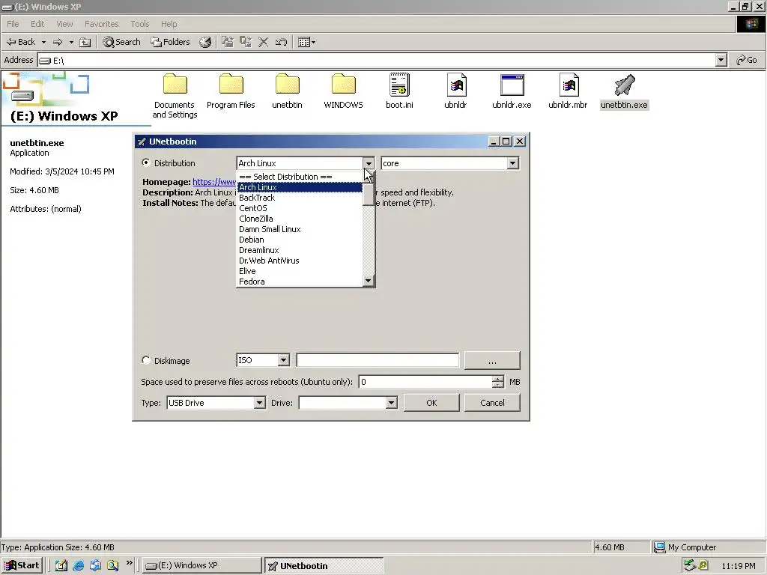Open the ISO disk image type dropdown
Viewport: 767px width, 575px height.
coord(283,360)
